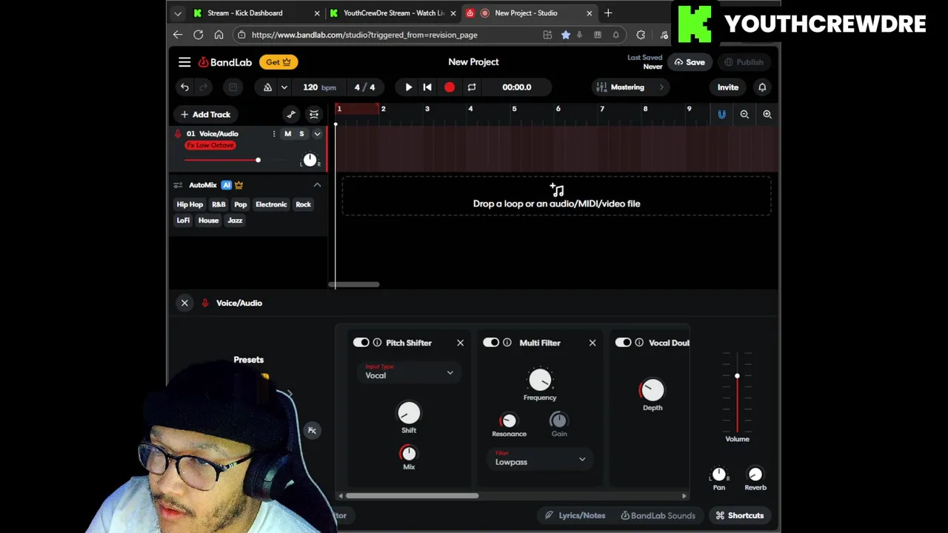Click the Multi Filter Frequency knob
Screen dimensions: 948x533
click(540, 381)
